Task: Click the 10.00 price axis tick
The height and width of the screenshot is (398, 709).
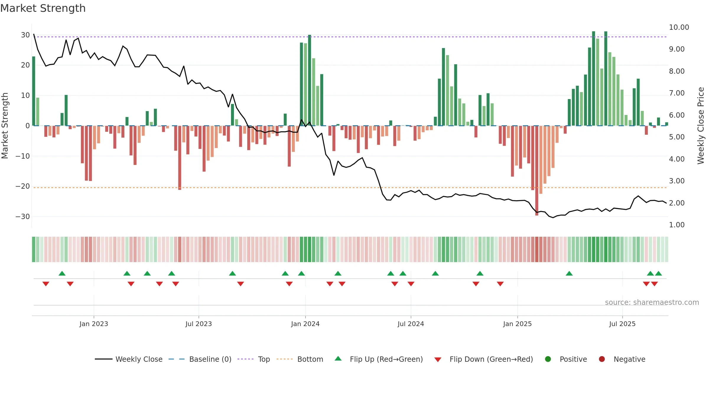Action: 679,27
